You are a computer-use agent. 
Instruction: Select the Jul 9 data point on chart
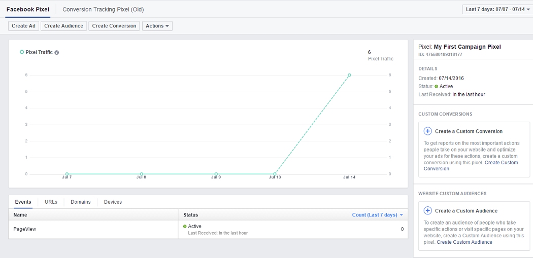[216, 174]
